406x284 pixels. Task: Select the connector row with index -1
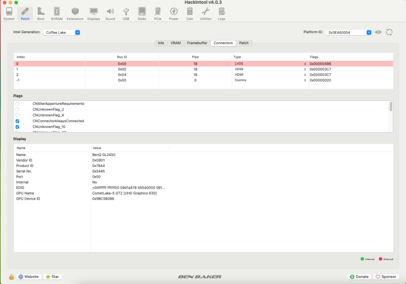click(x=203, y=80)
